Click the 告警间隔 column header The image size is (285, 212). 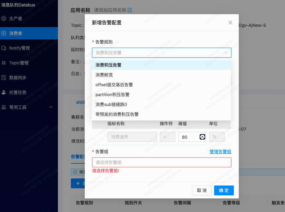tap(182, 203)
